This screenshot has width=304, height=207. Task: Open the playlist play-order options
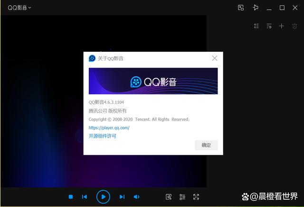tap(269, 26)
